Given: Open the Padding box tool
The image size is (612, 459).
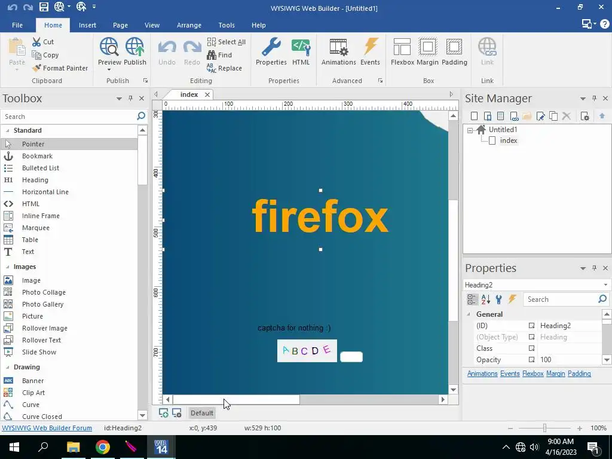Looking at the screenshot, I should pos(454,51).
